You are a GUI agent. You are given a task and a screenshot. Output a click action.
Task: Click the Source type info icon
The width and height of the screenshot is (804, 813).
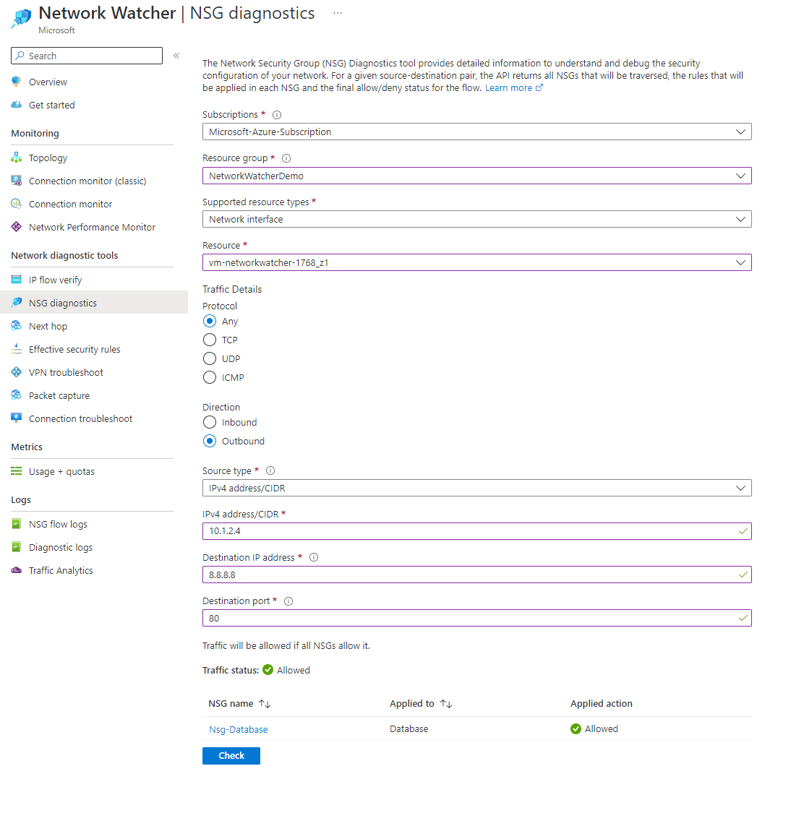tap(270, 470)
